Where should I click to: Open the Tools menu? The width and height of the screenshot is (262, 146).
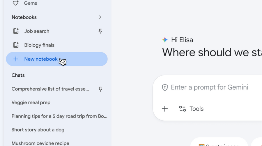191,109
